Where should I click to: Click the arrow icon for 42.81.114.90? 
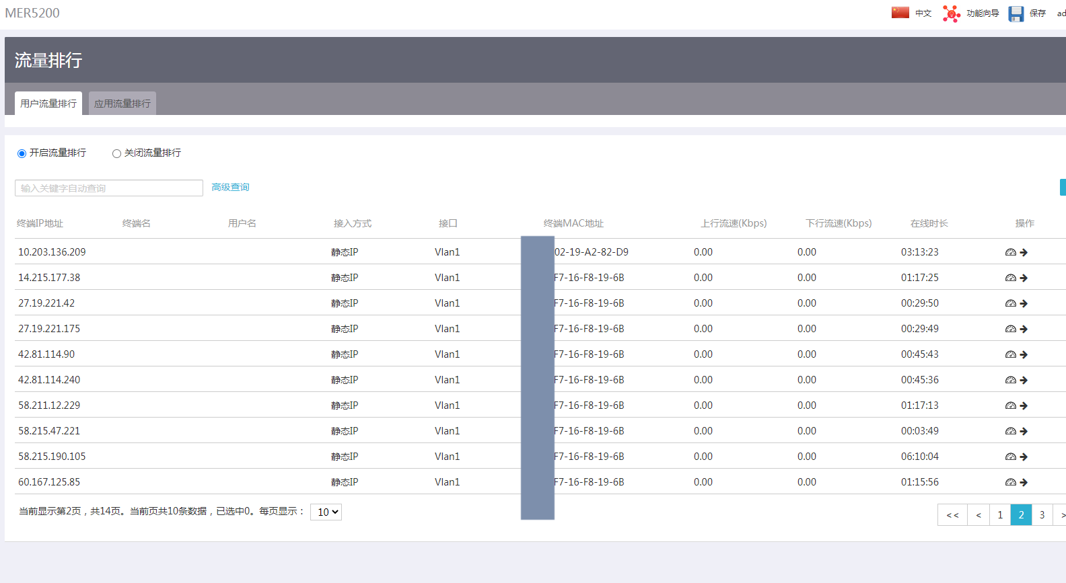(x=1024, y=354)
